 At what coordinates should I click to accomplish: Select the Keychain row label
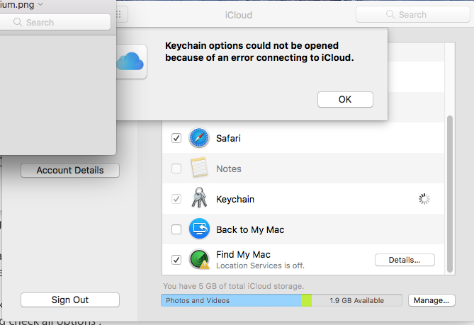click(235, 200)
